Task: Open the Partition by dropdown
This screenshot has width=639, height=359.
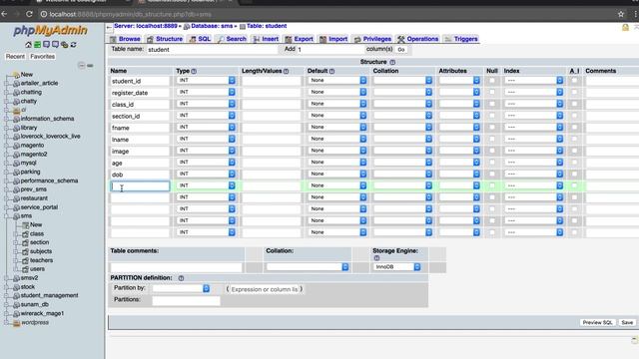Action: coord(182,288)
